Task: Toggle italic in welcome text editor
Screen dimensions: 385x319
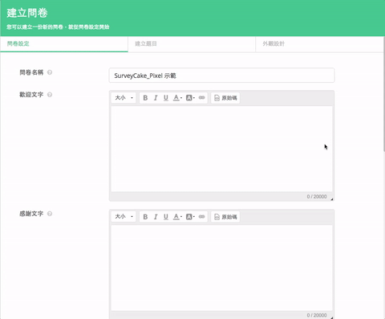Action: tap(156, 98)
